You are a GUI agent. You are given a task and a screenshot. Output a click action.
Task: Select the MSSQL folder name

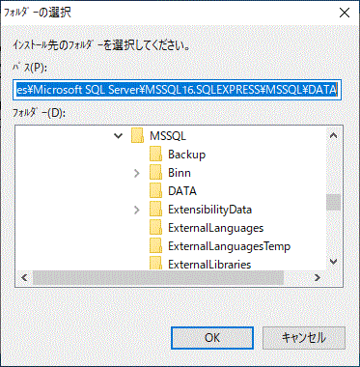168,136
